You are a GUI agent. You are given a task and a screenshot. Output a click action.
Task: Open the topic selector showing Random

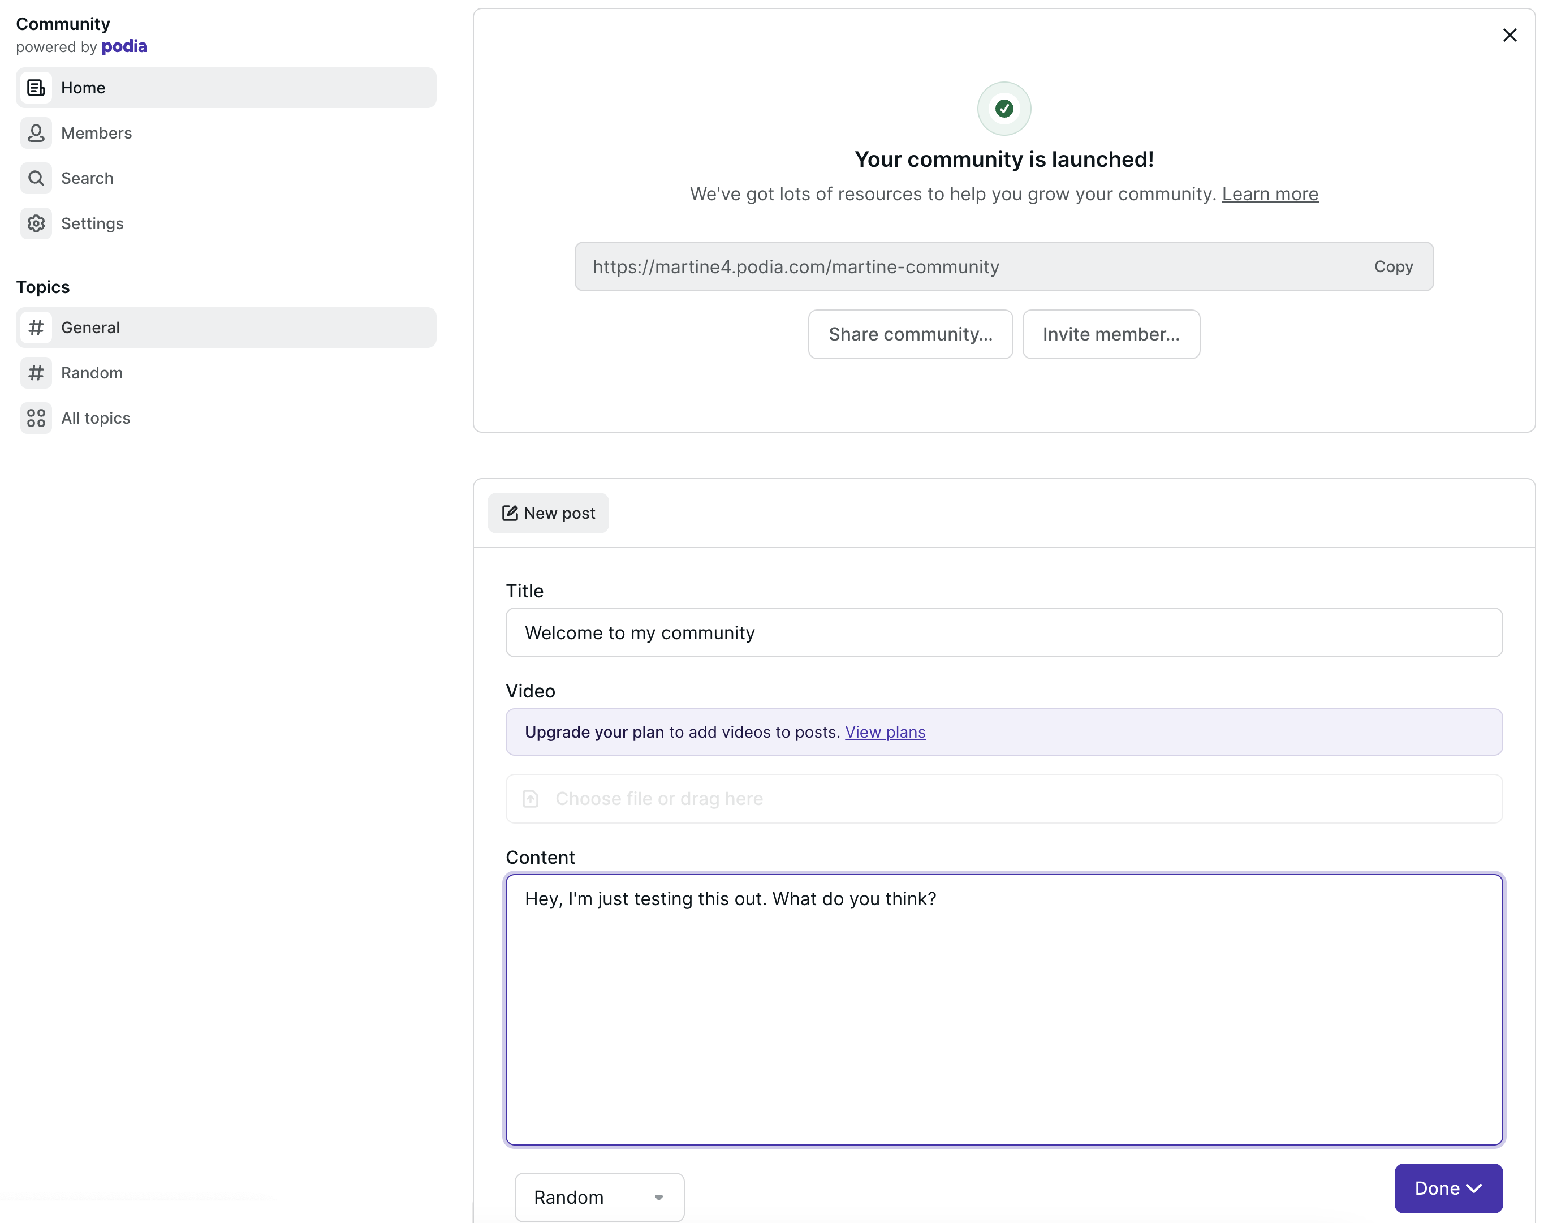pyautogui.click(x=599, y=1196)
